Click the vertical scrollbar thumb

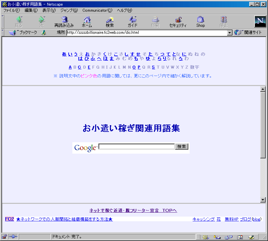click(x=263, y=125)
